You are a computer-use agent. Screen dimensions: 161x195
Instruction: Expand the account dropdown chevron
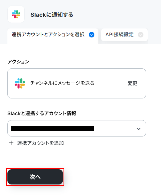138,129
